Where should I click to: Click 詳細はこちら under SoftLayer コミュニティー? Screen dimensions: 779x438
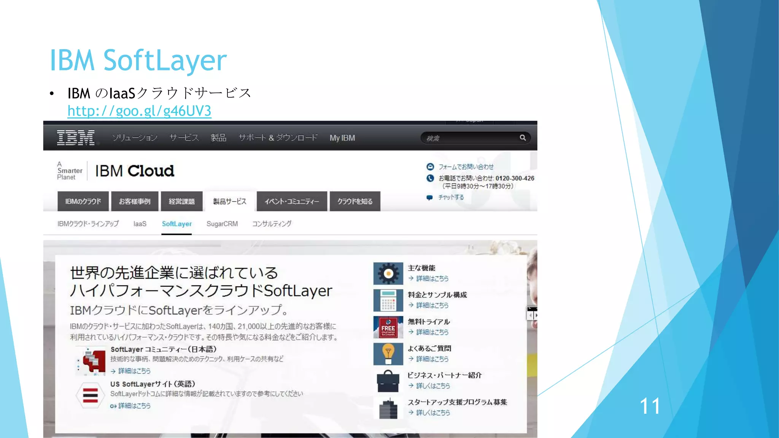click(x=134, y=371)
